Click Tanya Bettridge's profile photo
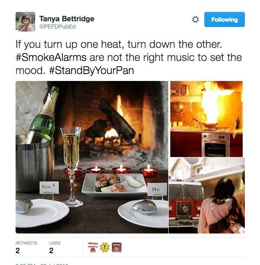The width and height of the screenshot is (260, 265). coord(25,22)
